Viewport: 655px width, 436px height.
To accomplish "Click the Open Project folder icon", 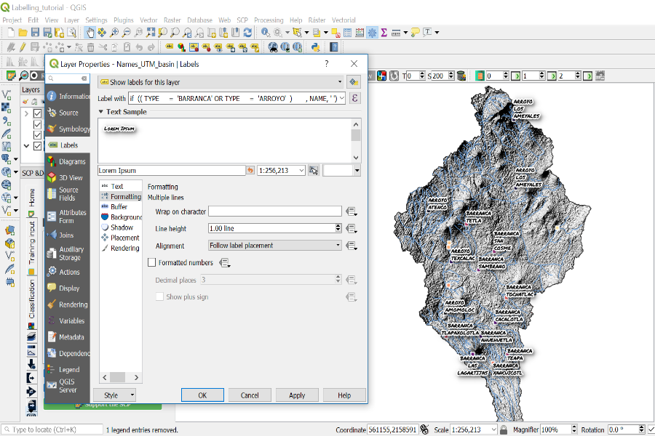I will [x=23, y=33].
